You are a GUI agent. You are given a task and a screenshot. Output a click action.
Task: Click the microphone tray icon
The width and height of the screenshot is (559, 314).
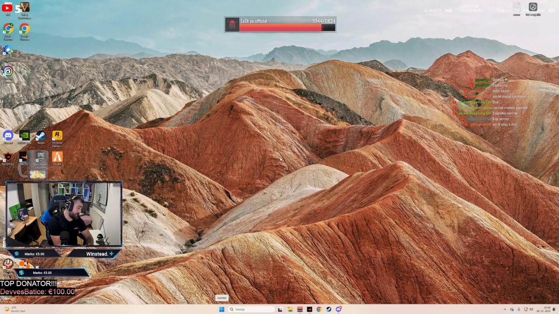[518, 309]
